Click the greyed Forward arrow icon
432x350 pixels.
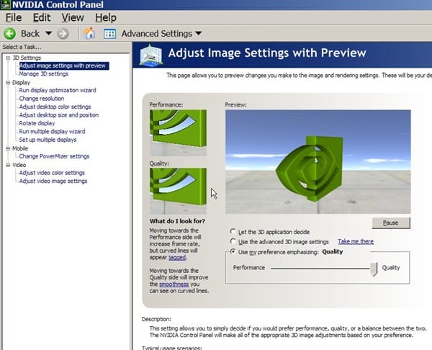tap(63, 34)
